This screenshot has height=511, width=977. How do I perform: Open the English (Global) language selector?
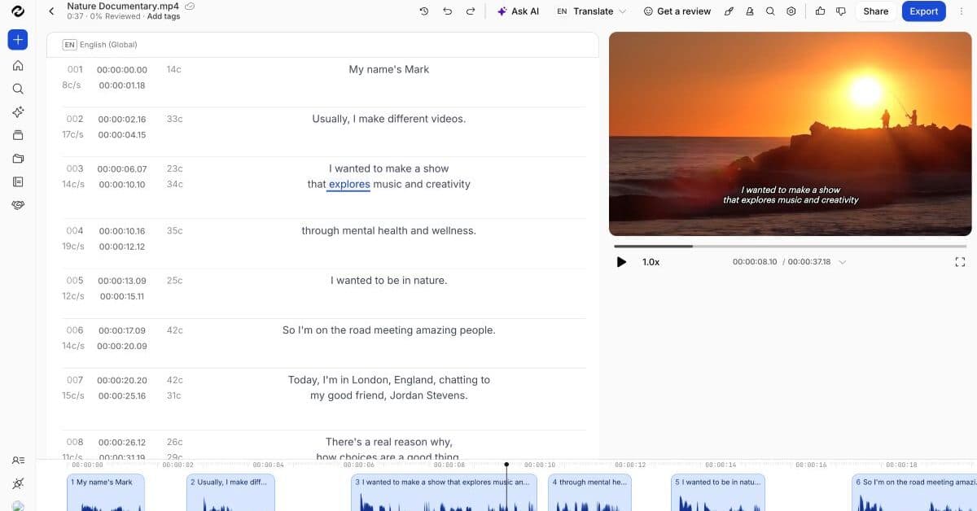(x=101, y=45)
